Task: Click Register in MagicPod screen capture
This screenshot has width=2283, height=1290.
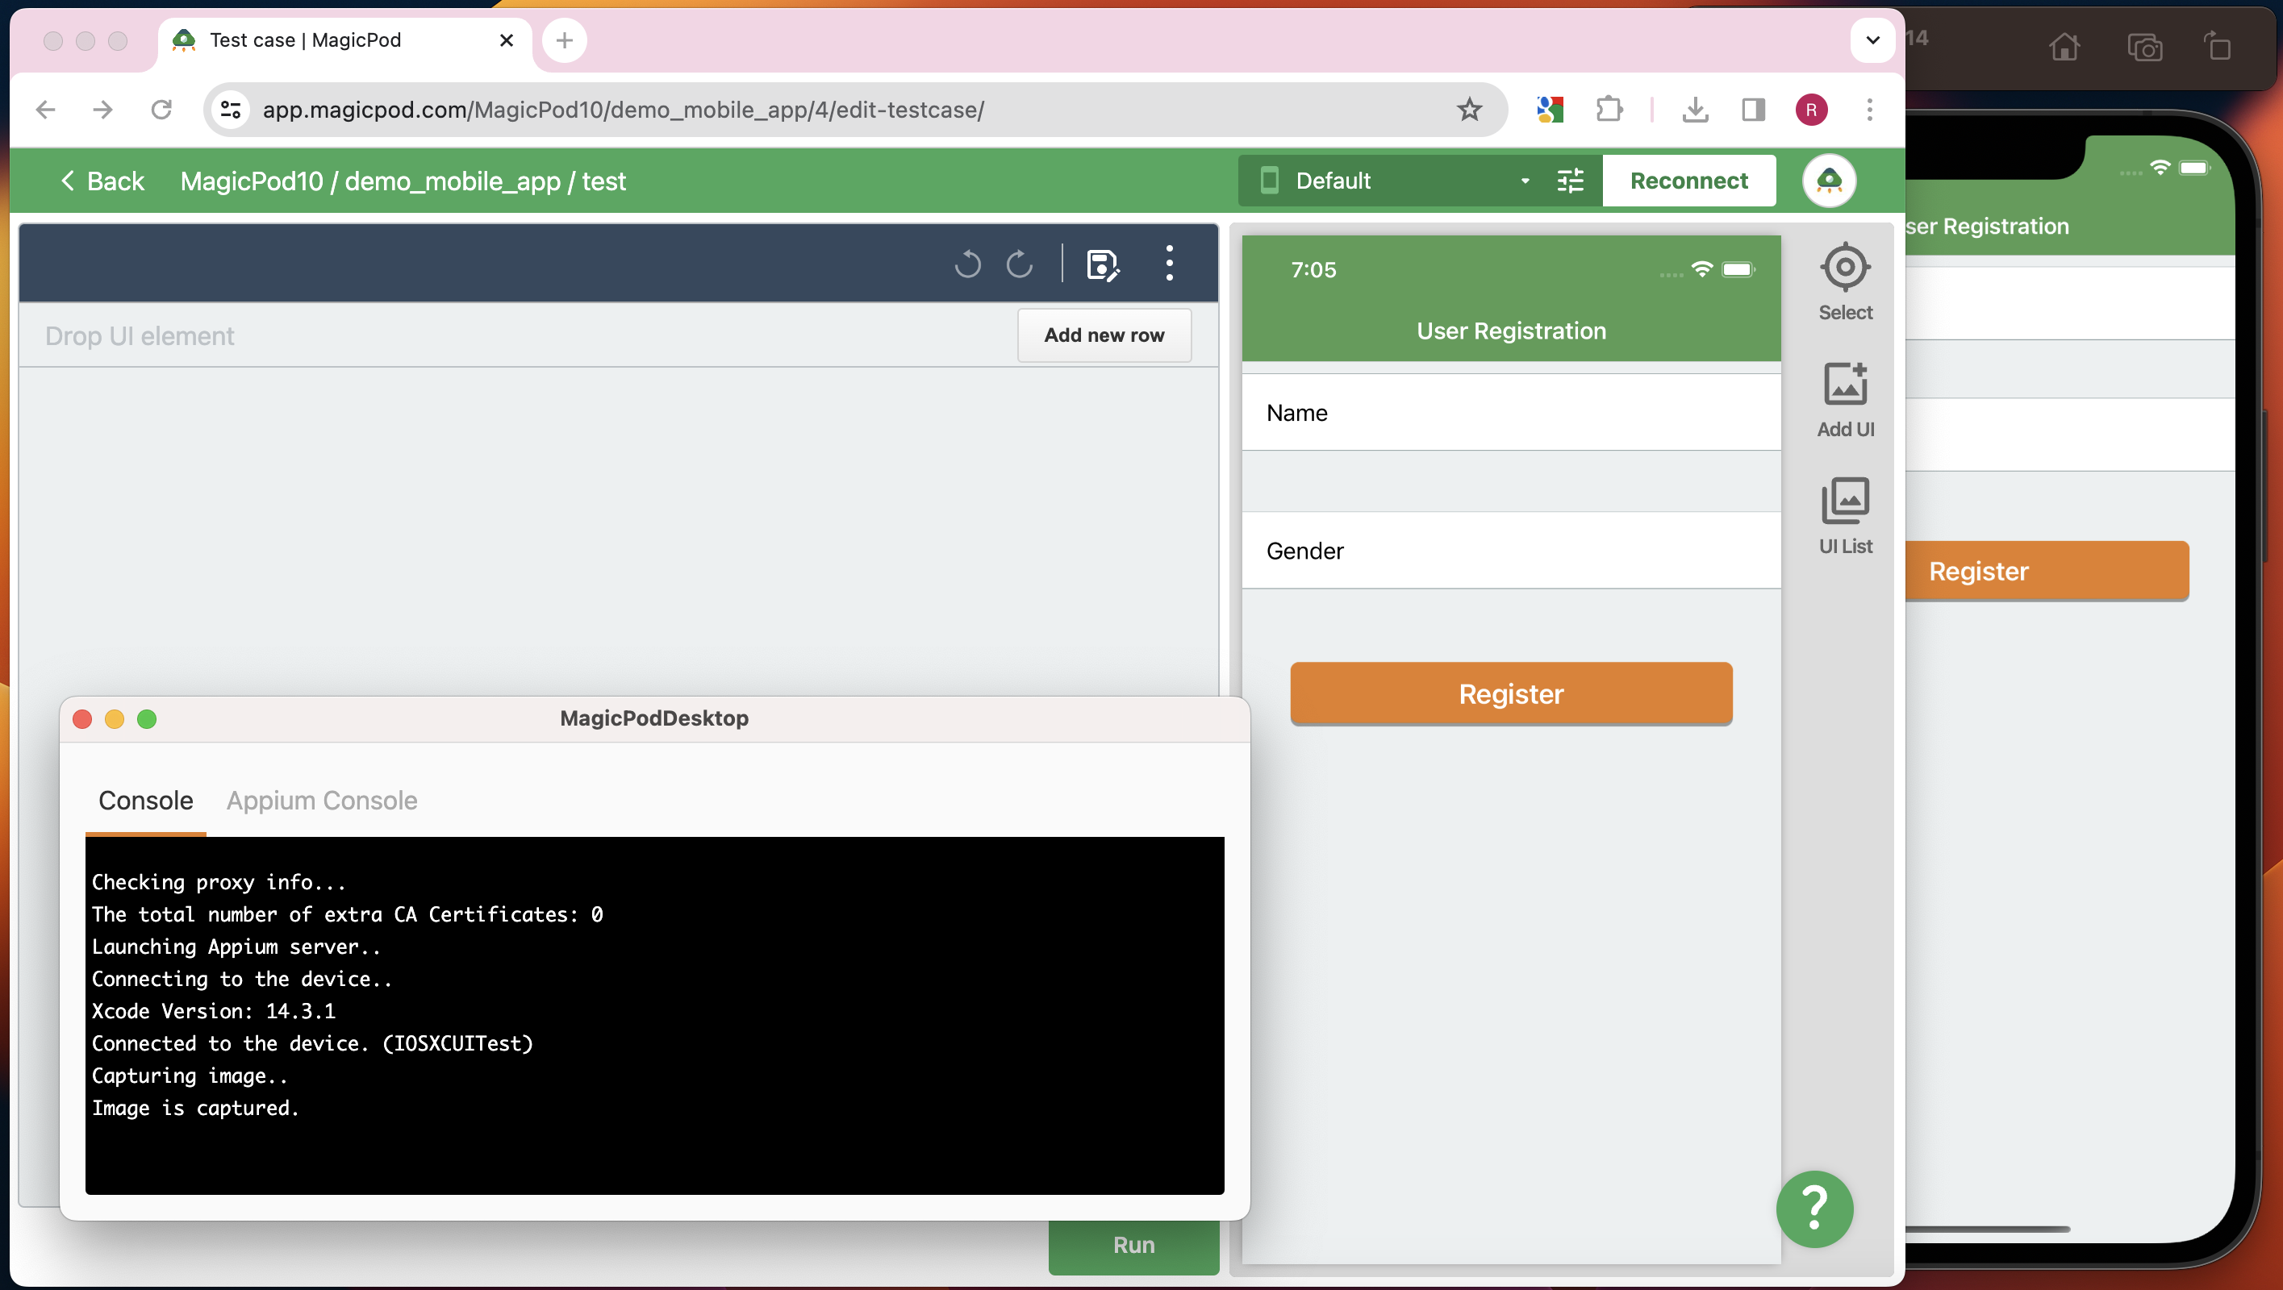Action: [1511, 693]
